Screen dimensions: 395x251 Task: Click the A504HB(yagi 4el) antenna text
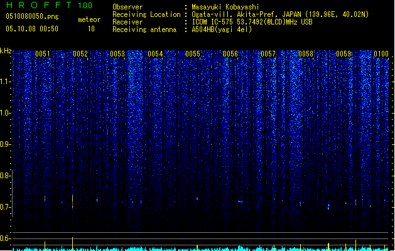222,29
